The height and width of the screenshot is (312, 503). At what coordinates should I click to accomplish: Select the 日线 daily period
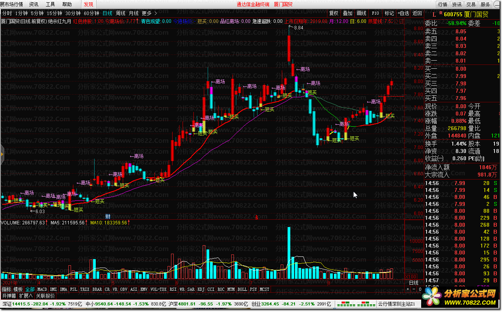[107, 13]
